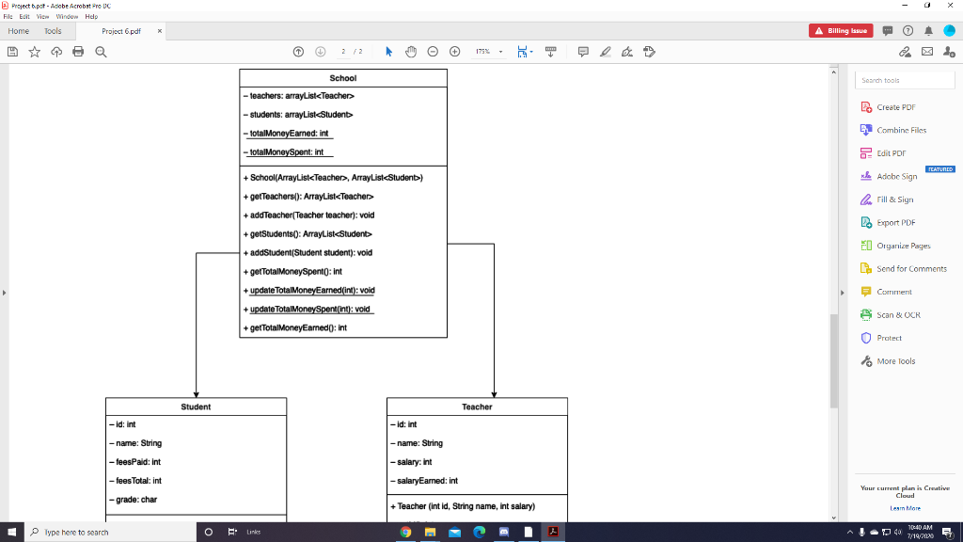Open the chat messages icon
Image resolution: width=963 pixels, height=542 pixels.
(888, 31)
